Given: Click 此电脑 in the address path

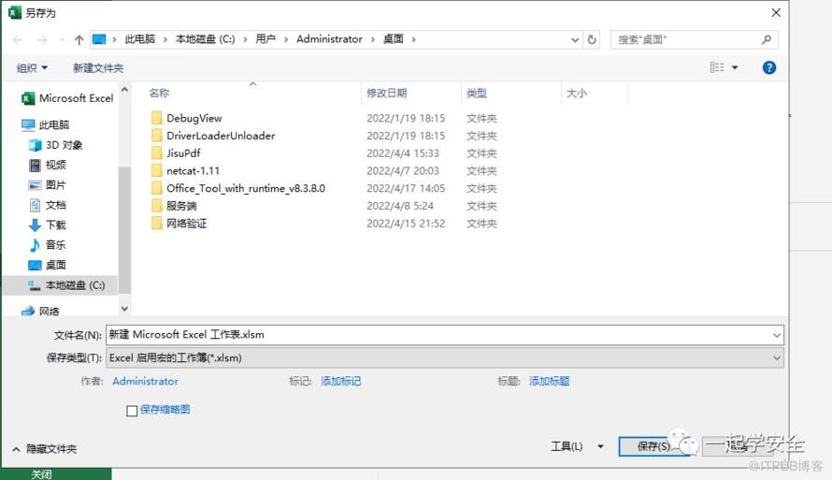Looking at the screenshot, I should (140, 39).
